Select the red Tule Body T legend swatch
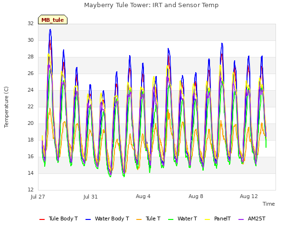This screenshot has height=228, width=304. 42,219
